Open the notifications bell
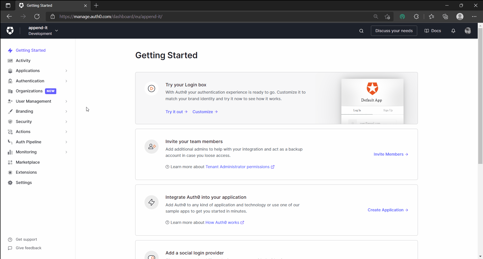This screenshot has height=259, width=483. pos(453,31)
